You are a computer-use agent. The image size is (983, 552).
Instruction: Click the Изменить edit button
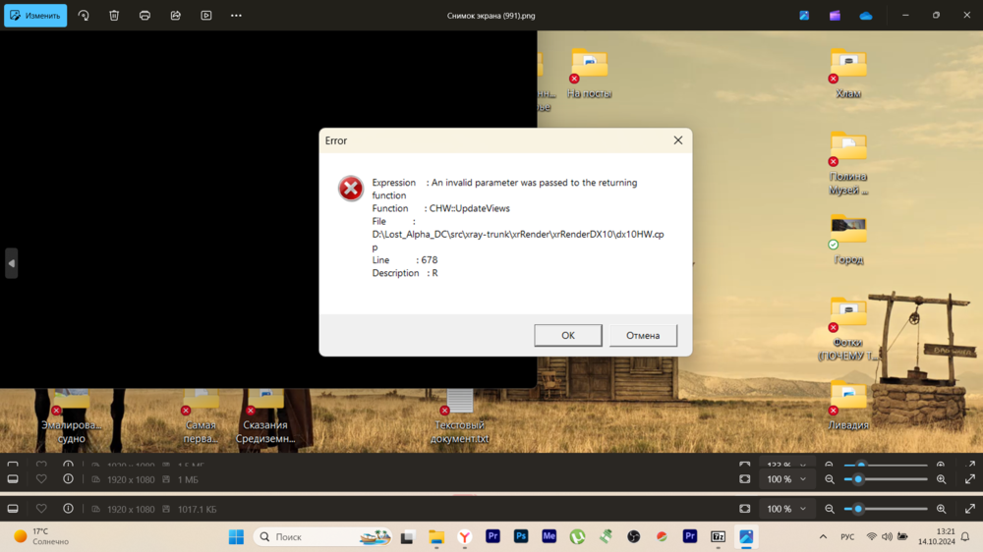click(x=35, y=16)
